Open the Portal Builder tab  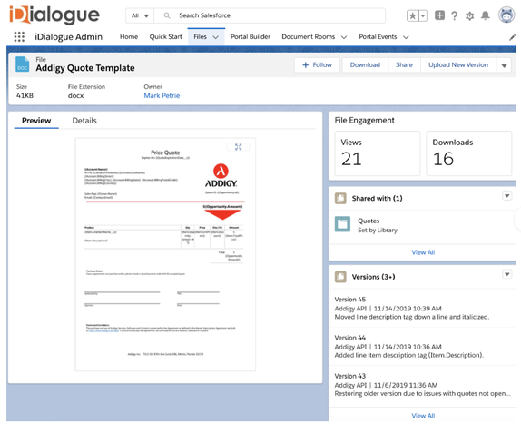[x=251, y=37]
